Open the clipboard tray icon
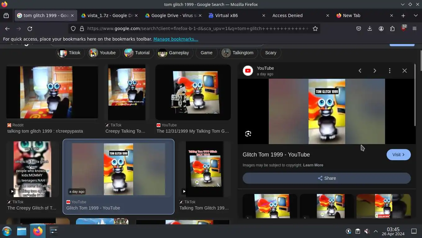422x238 pixels. [358, 231]
